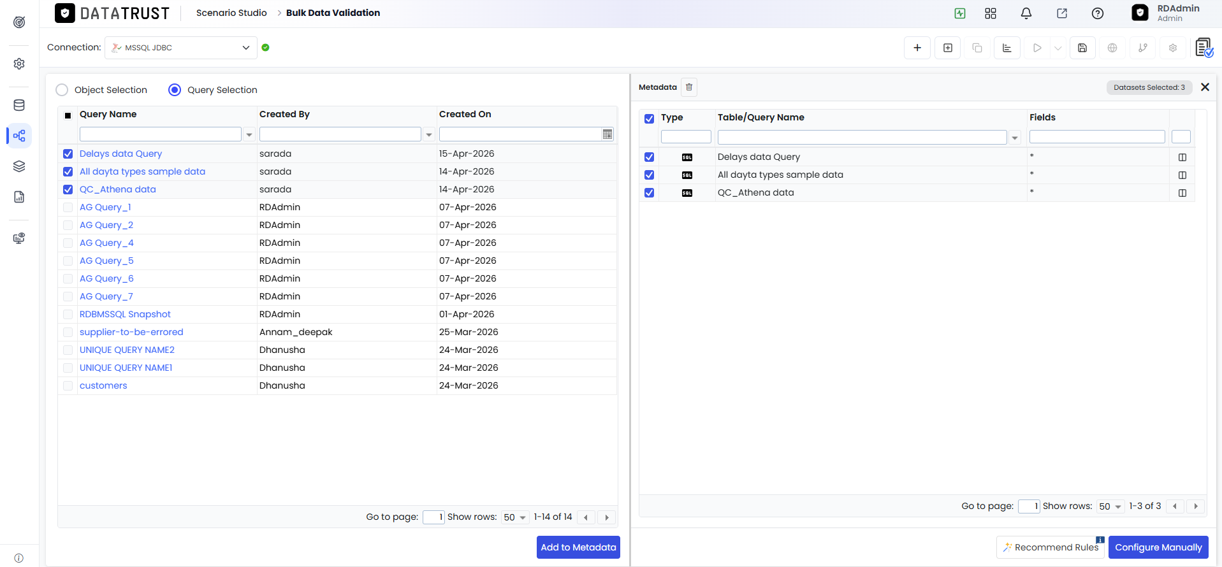Open the layers stack sidebar icon
The width and height of the screenshot is (1222, 567).
pyautogui.click(x=19, y=166)
